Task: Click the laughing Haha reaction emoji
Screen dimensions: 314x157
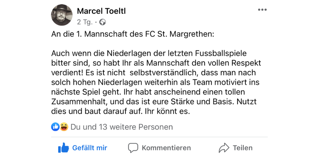Action: click(64, 127)
